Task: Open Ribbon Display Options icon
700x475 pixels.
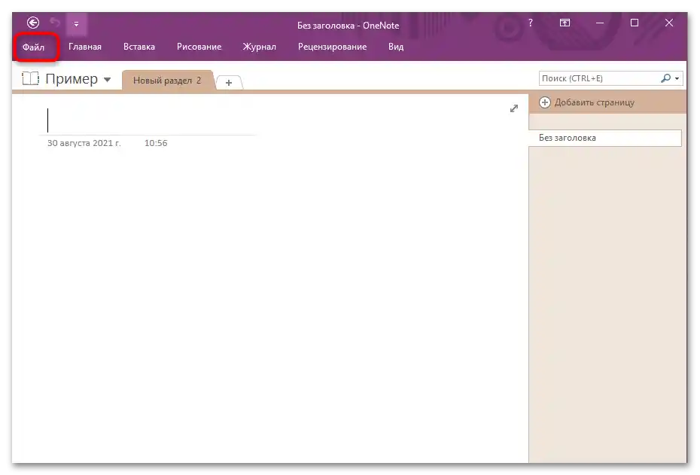Action: pos(565,23)
